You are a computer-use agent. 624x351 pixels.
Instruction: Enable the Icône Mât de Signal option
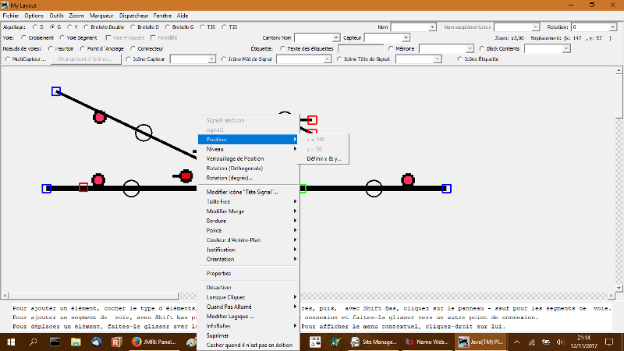pos(225,58)
